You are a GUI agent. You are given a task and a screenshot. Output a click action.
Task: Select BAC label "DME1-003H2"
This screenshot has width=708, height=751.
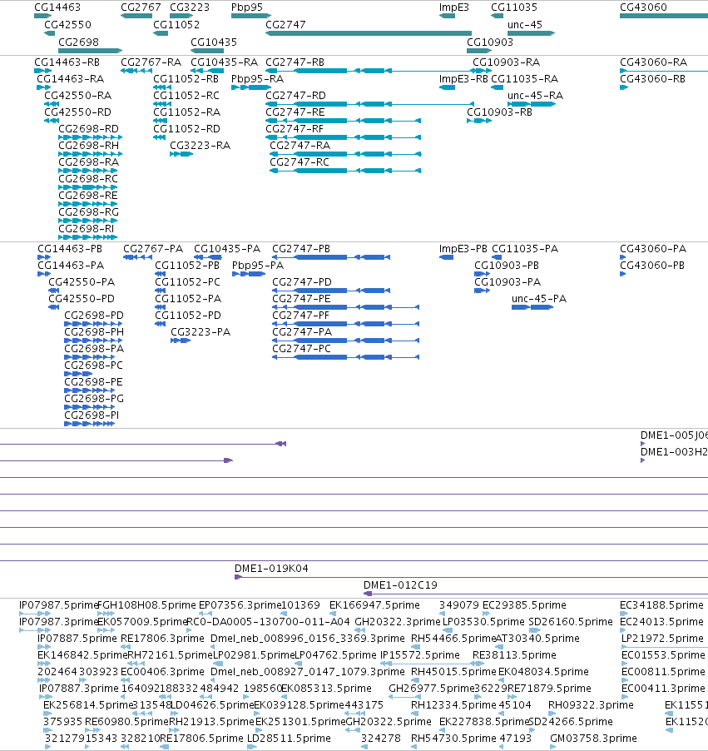point(674,451)
